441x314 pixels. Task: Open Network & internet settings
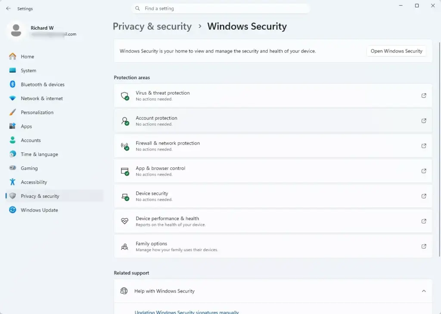coord(54,99)
